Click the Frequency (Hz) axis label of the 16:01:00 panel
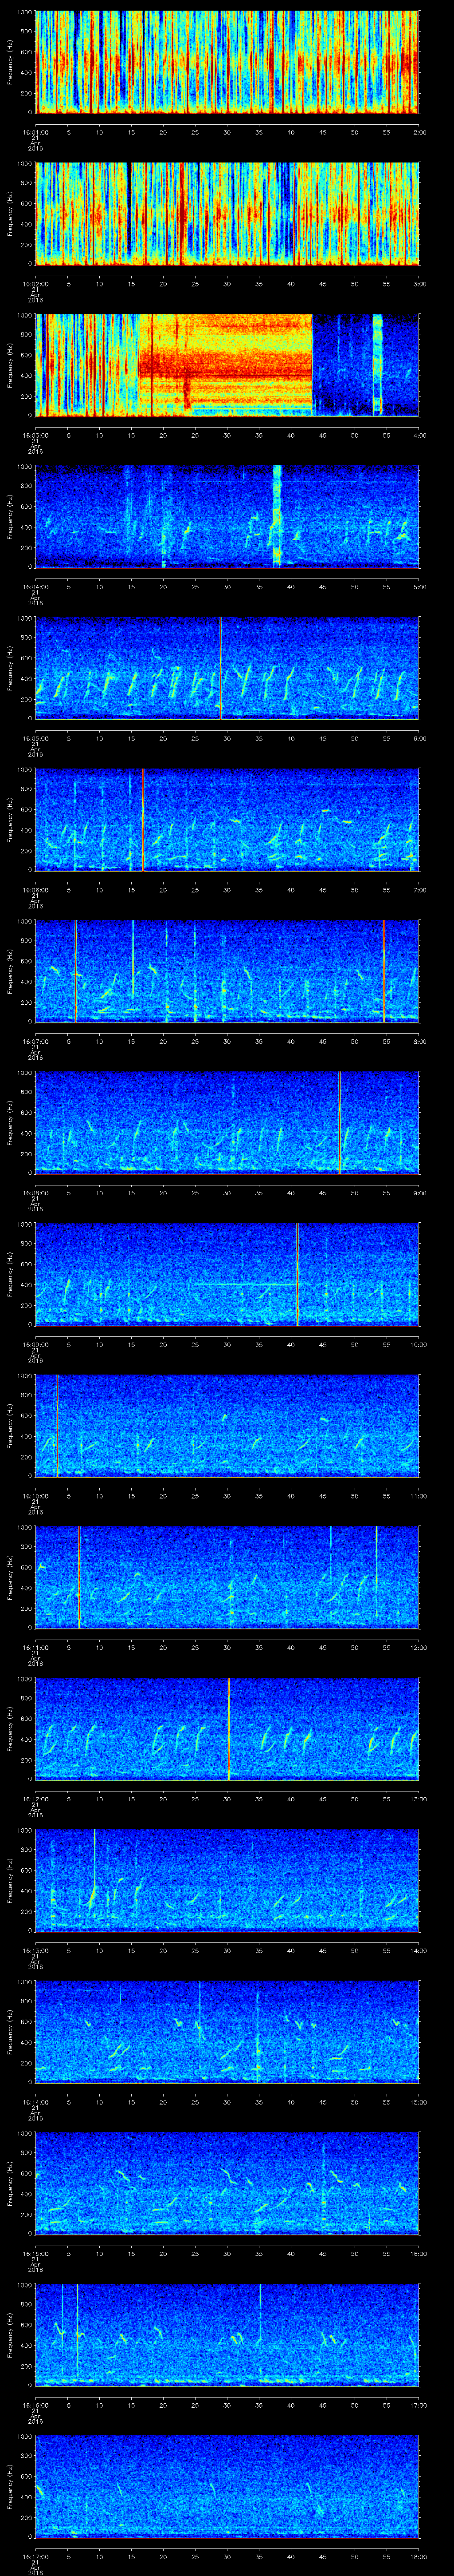 coord(10,62)
